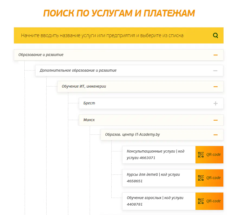Click the search magnifier icon
The height and width of the screenshot is (215, 232).
(215, 35)
